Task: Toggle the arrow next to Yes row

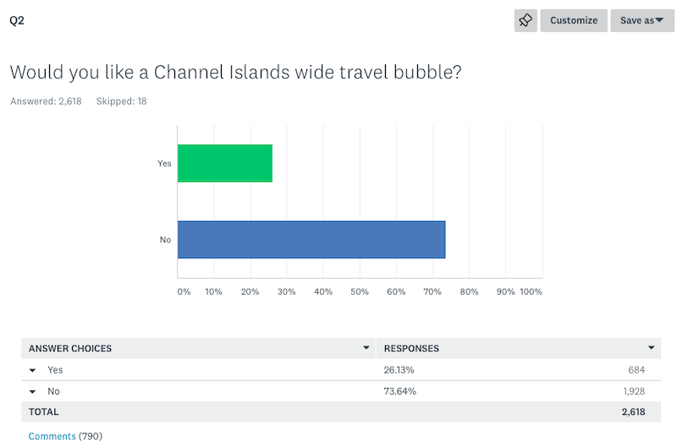Action: pyautogui.click(x=32, y=370)
